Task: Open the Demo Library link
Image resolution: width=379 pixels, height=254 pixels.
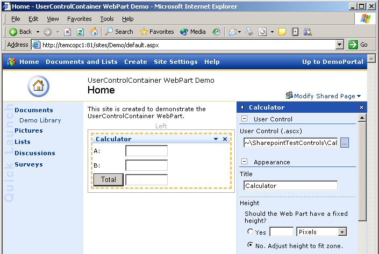Action: click(40, 120)
